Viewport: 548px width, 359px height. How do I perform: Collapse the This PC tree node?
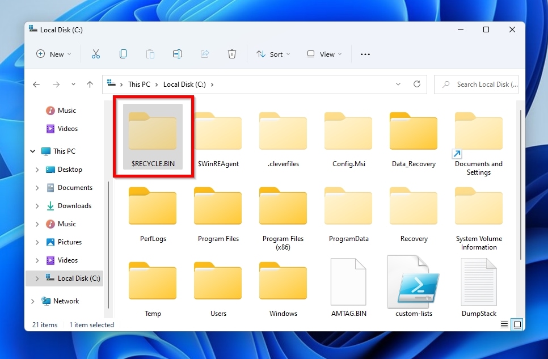coord(32,151)
